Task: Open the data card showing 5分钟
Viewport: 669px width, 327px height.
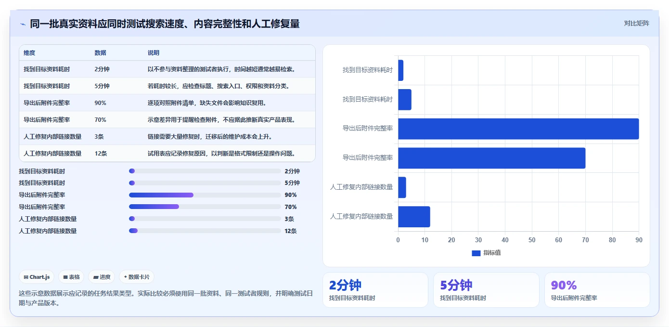Action: click(x=486, y=290)
